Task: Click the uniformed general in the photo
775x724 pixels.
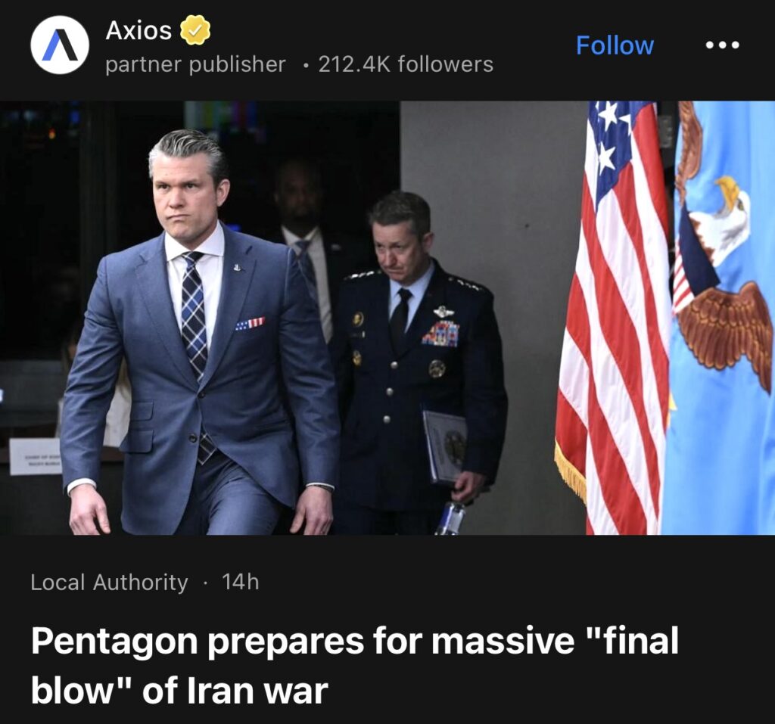Action: click(420, 363)
